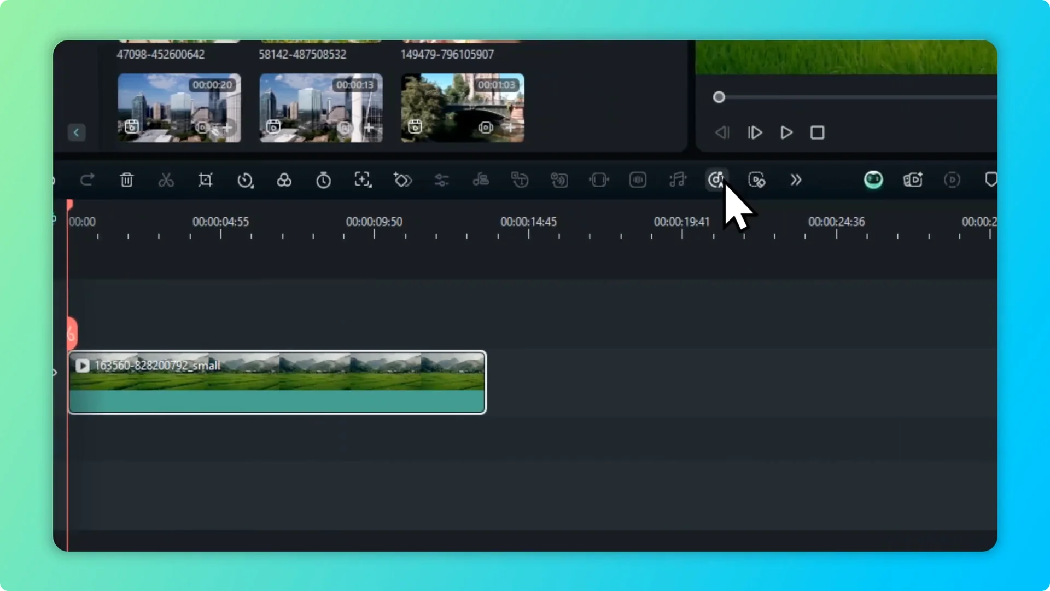Open the Motion tracking frame tool

pyautogui.click(x=363, y=179)
